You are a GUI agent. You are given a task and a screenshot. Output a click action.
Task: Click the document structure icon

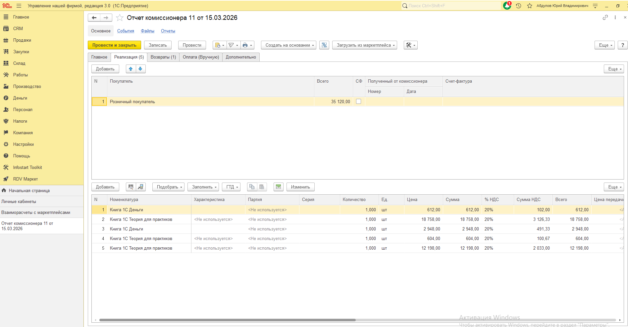click(324, 45)
